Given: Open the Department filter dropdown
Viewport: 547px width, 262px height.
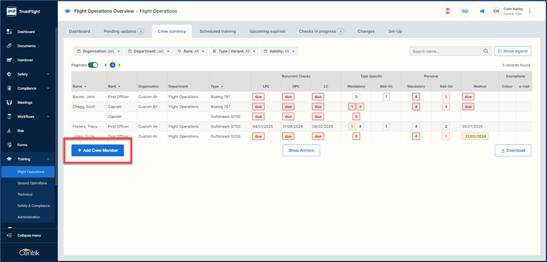Looking at the screenshot, I should click(149, 51).
